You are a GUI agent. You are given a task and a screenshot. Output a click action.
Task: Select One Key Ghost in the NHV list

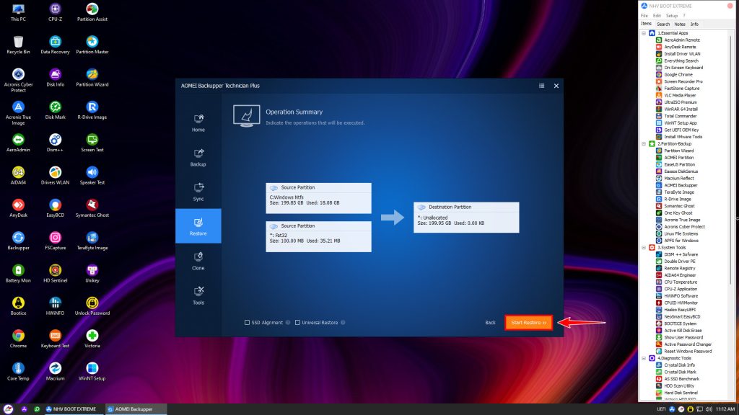(678, 213)
